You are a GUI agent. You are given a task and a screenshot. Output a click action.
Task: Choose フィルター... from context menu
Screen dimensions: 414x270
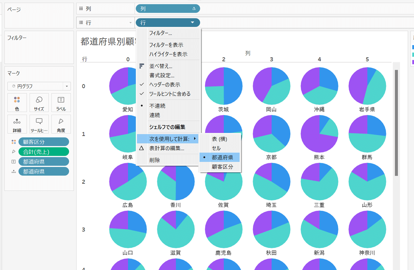click(168, 33)
